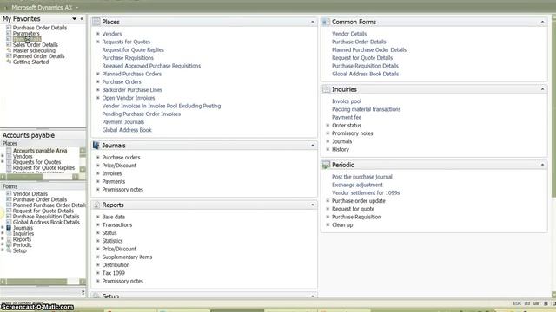
Task: Click the Inquiries section icon
Action: [x=326, y=89]
